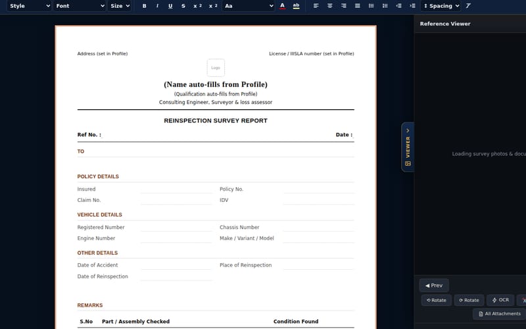526x329 pixels.
Task: Apply the second x2 script button
Action: (213, 6)
